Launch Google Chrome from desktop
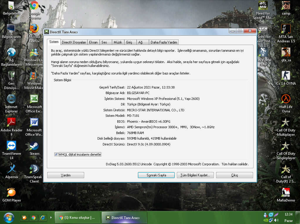 point(34,10)
